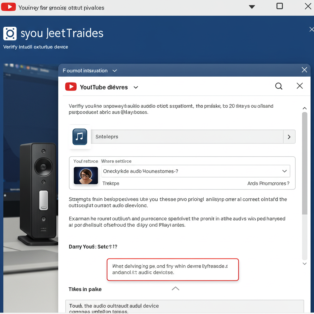
Task: Click the Tikes in pake heading
Action: 85,289
